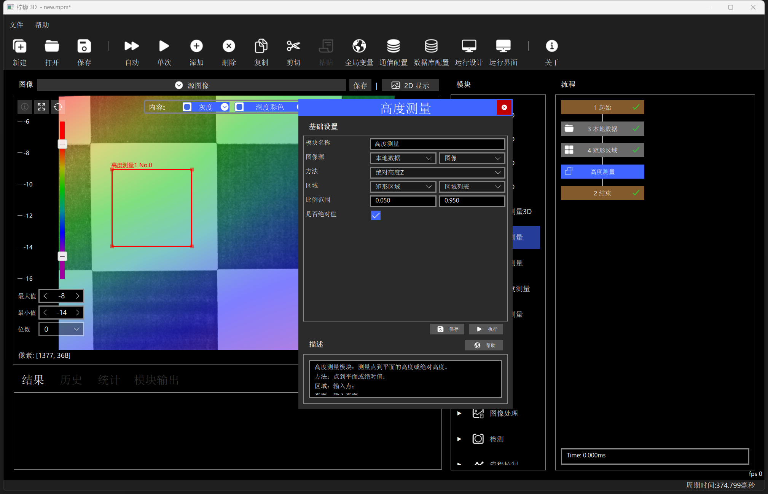Click the image info icon in viewer
This screenshot has height=494, width=768.
point(25,107)
